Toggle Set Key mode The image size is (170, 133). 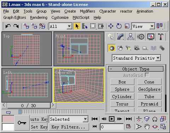(39, 127)
